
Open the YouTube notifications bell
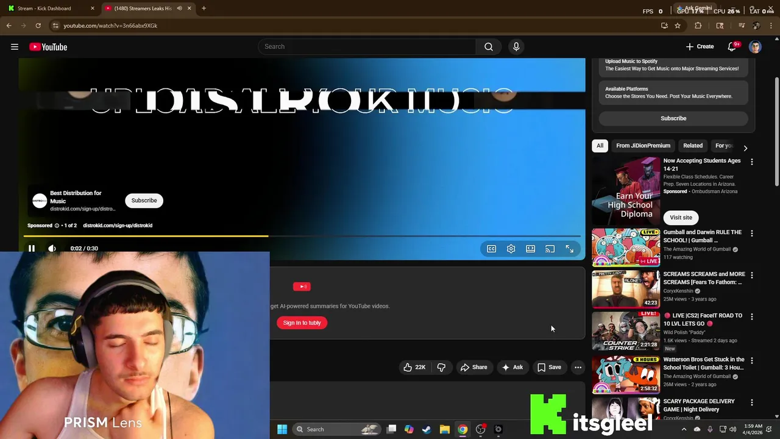pos(732,47)
